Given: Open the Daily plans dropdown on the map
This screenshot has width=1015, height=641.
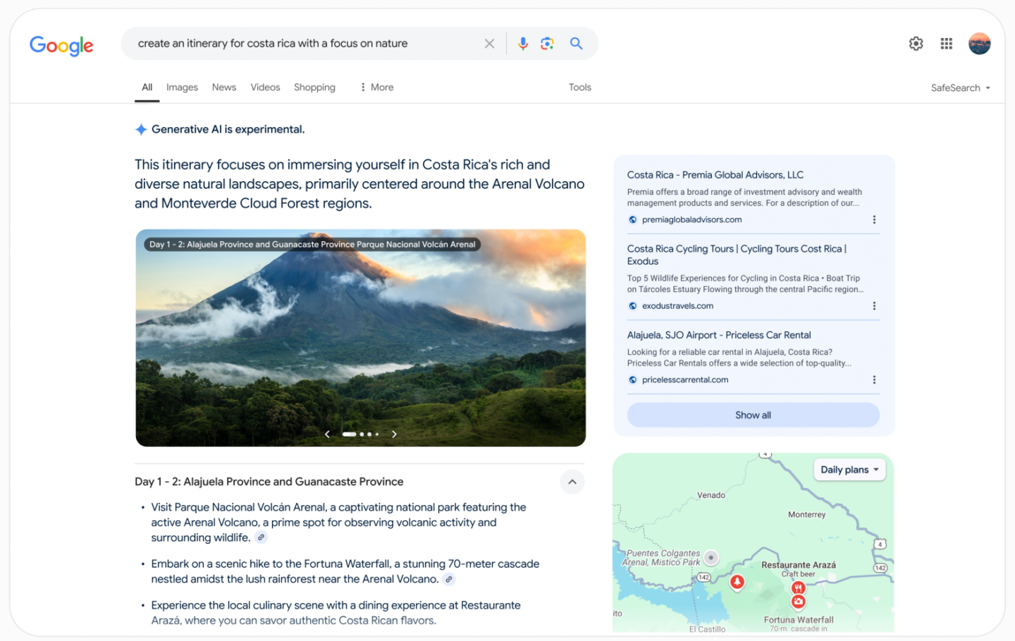Looking at the screenshot, I should 849,469.
